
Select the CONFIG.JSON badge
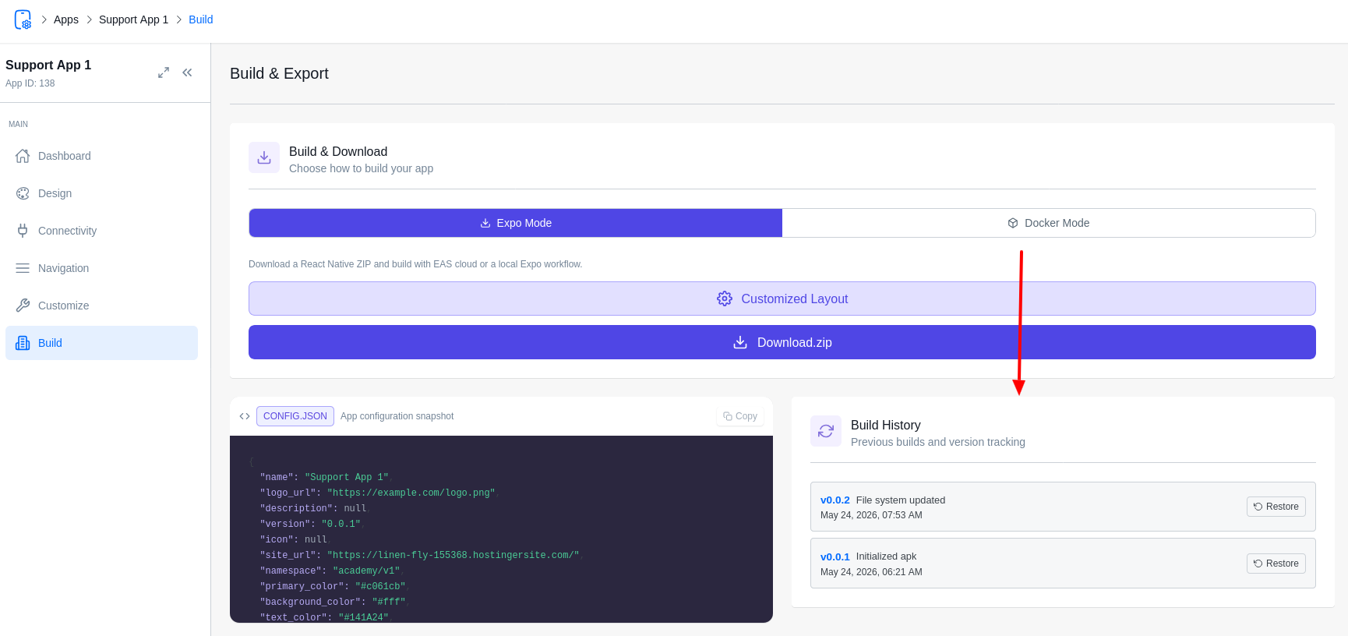(295, 416)
